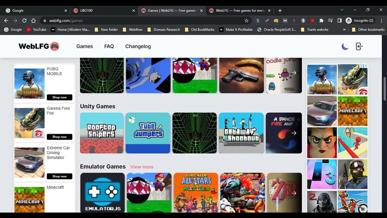This screenshot has width=387, height=218.
Task: Toggle dark mode with the moon icon
Action: point(345,46)
